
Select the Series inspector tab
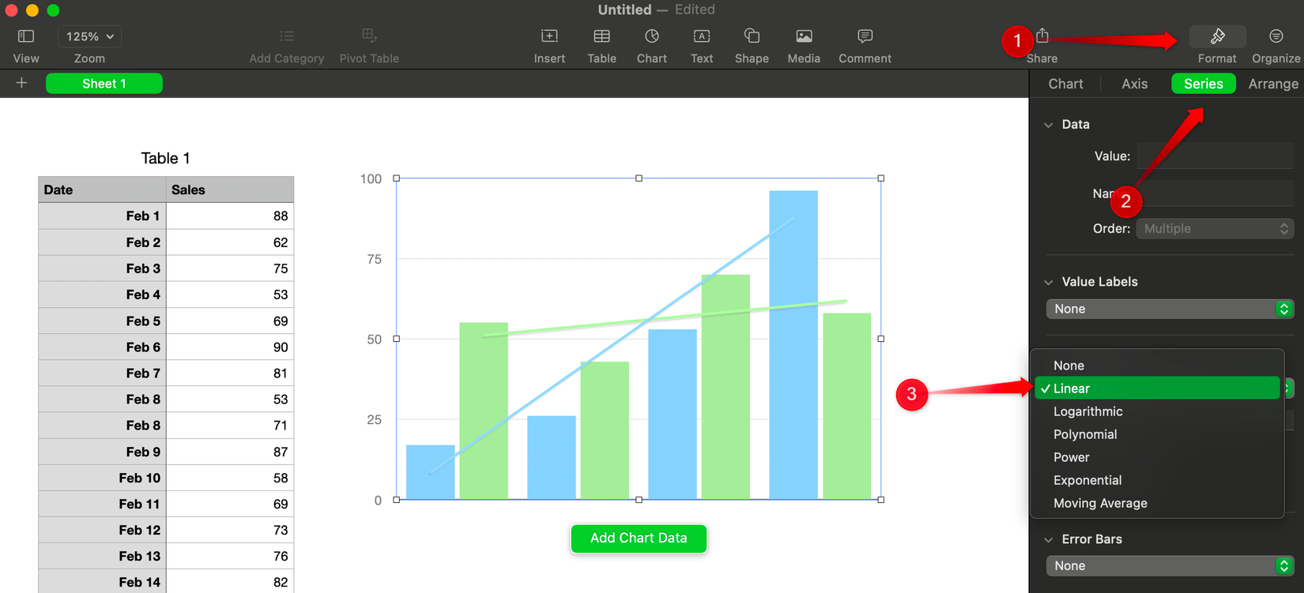[1203, 84]
